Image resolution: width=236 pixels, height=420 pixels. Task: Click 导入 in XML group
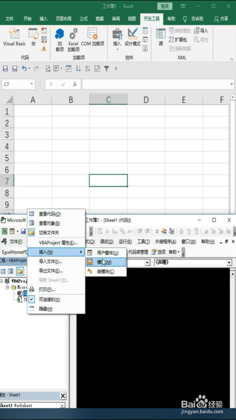(201, 30)
